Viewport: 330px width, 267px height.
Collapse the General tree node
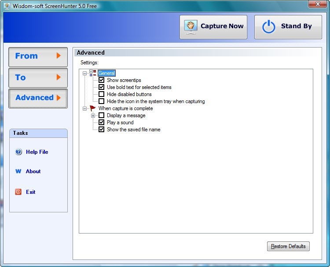coord(85,73)
